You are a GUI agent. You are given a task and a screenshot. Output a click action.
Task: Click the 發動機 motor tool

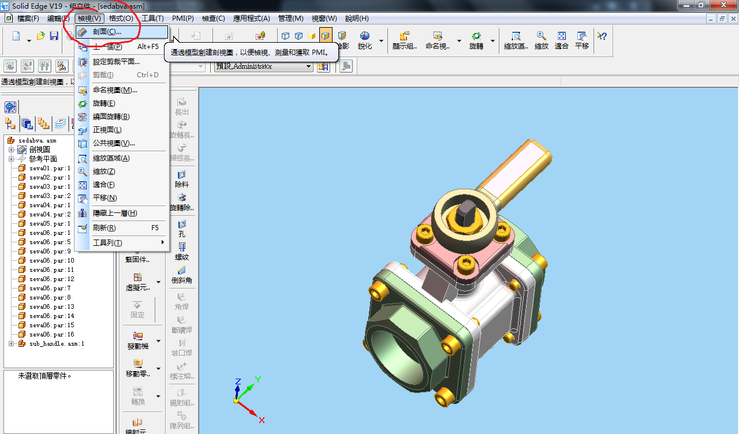(137, 340)
